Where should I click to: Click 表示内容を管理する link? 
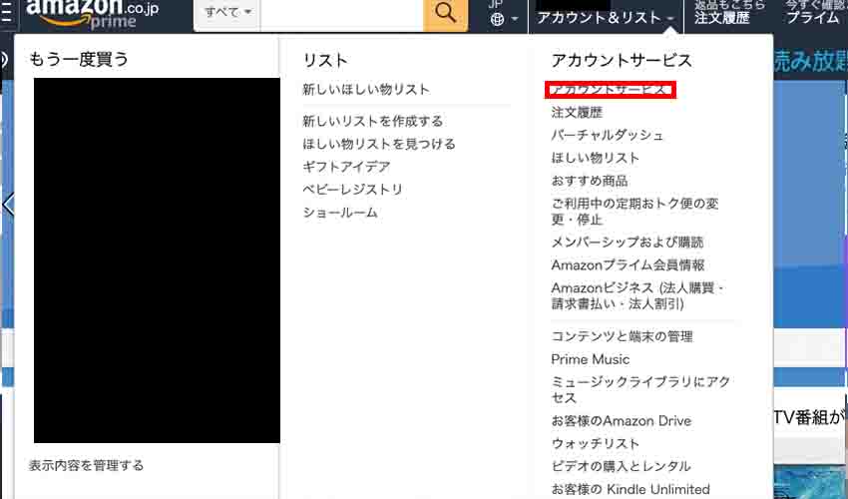86,465
